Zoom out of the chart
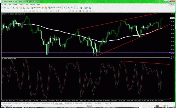The height and width of the screenshot is (108, 176). point(72,8)
